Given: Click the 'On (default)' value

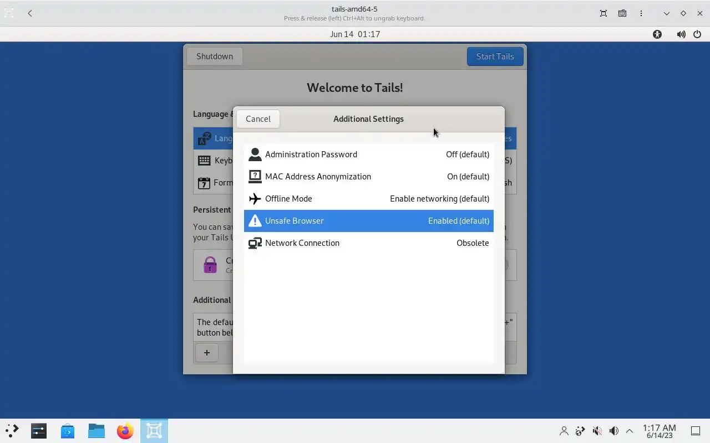Looking at the screenshot, I should 468,177.
